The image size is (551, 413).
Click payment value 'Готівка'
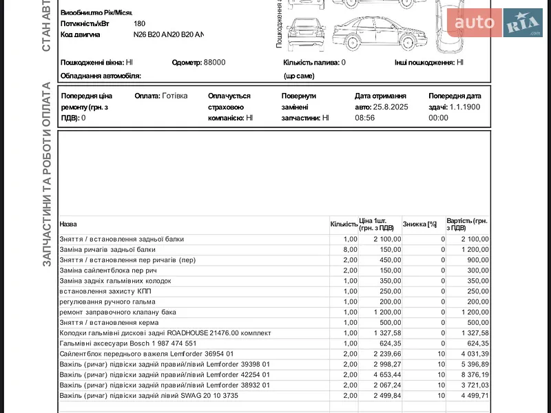(x=175, y=96)
